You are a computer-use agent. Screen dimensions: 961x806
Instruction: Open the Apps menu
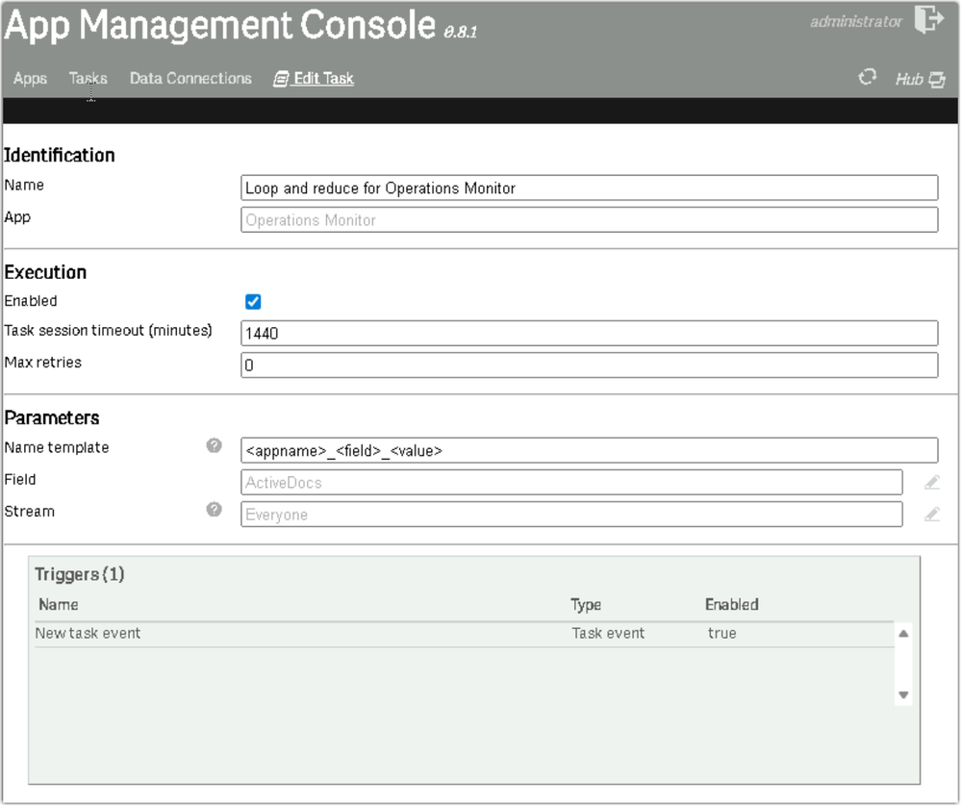pyautogui.click(x=29, y=79)
